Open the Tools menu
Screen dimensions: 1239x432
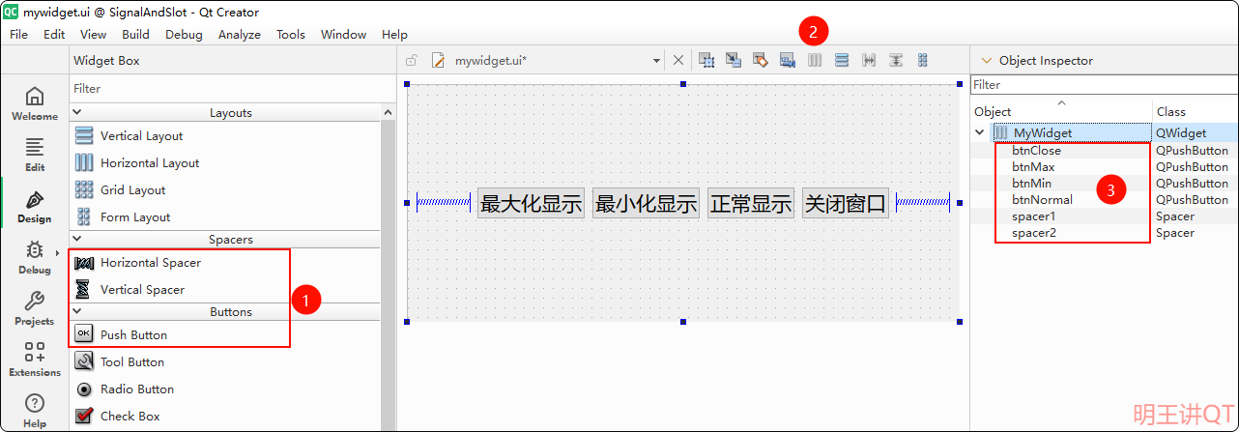[x=291, y=34]
